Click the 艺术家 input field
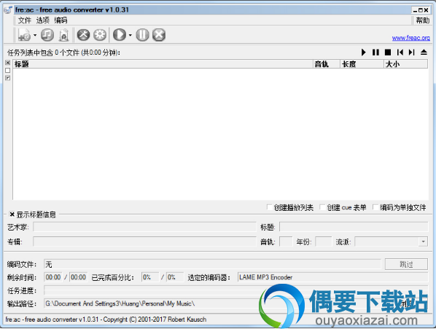 (x=144, y=227)
